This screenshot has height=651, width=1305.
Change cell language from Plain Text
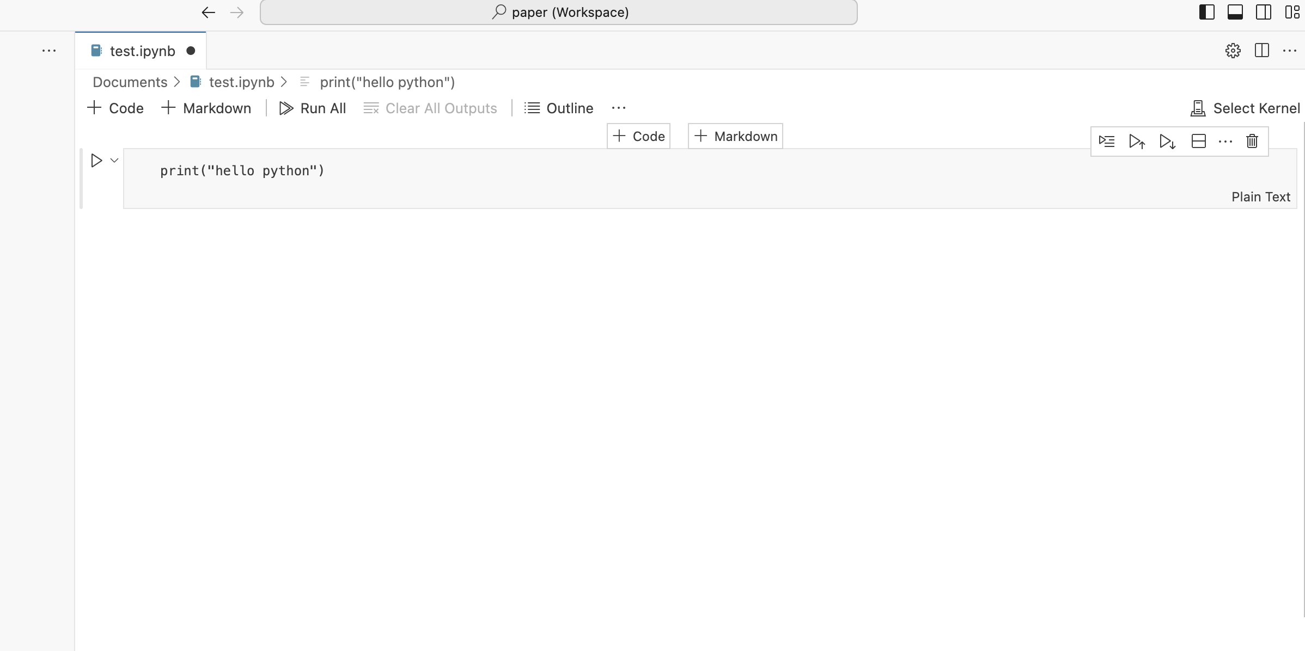point(1260,197)
